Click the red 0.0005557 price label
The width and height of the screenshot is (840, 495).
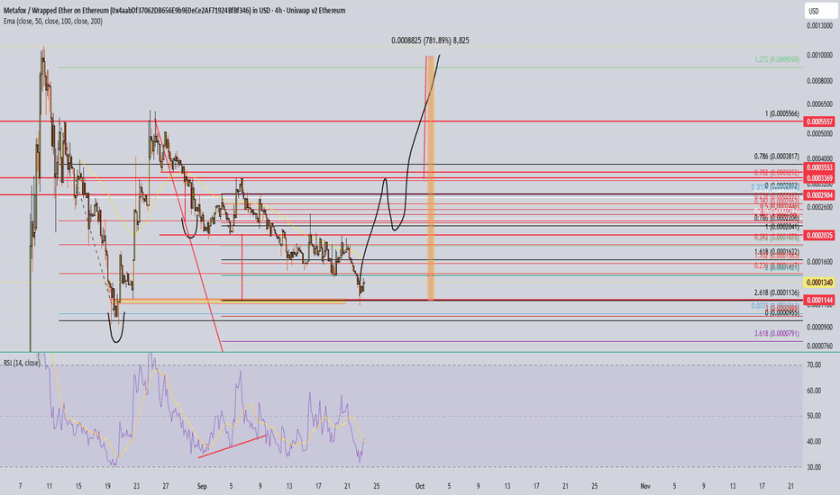(x=819, y=122)
